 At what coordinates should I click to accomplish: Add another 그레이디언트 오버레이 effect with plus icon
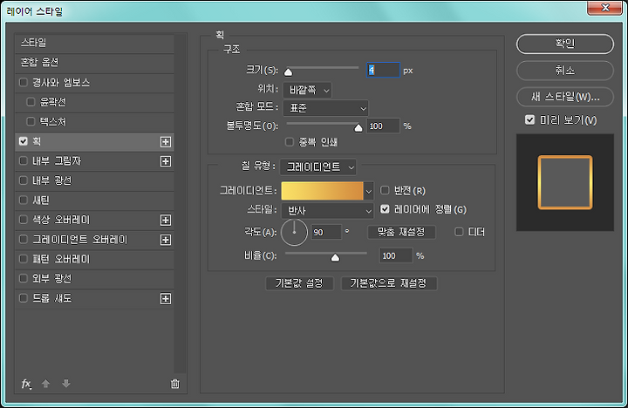(166, 240)
